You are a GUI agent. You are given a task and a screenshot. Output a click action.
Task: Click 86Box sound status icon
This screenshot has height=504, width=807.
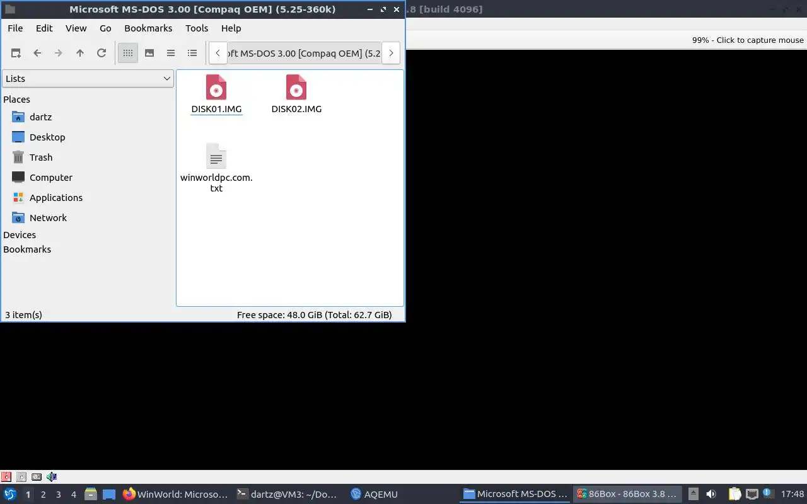52,477
